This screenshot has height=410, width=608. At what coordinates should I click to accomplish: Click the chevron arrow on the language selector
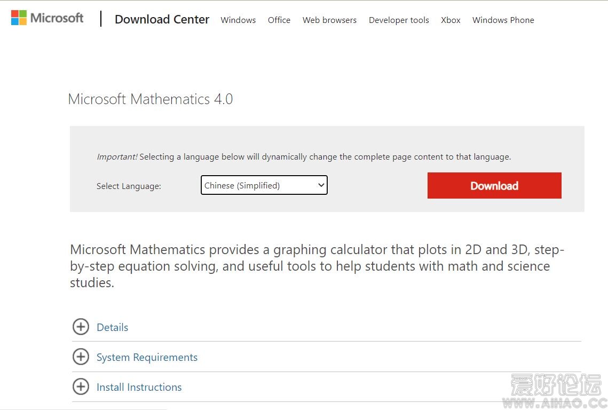pyautogui.click(x=321, y=185)
